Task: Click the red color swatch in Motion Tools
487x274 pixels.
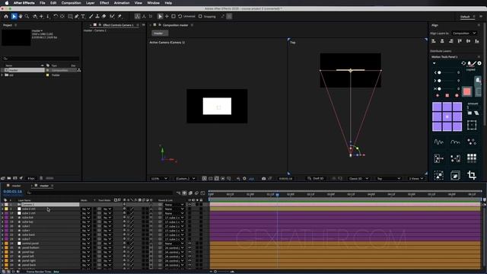Action: [x=466, y=91]
